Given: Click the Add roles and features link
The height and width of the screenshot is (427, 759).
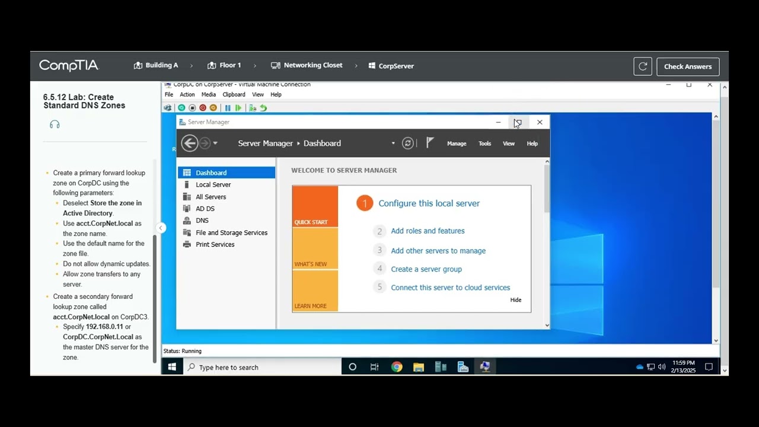Looking at the screenshot, I should (428, 231).
